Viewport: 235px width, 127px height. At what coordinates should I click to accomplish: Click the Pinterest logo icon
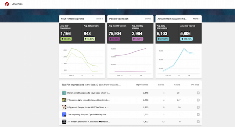coord(7,4)
